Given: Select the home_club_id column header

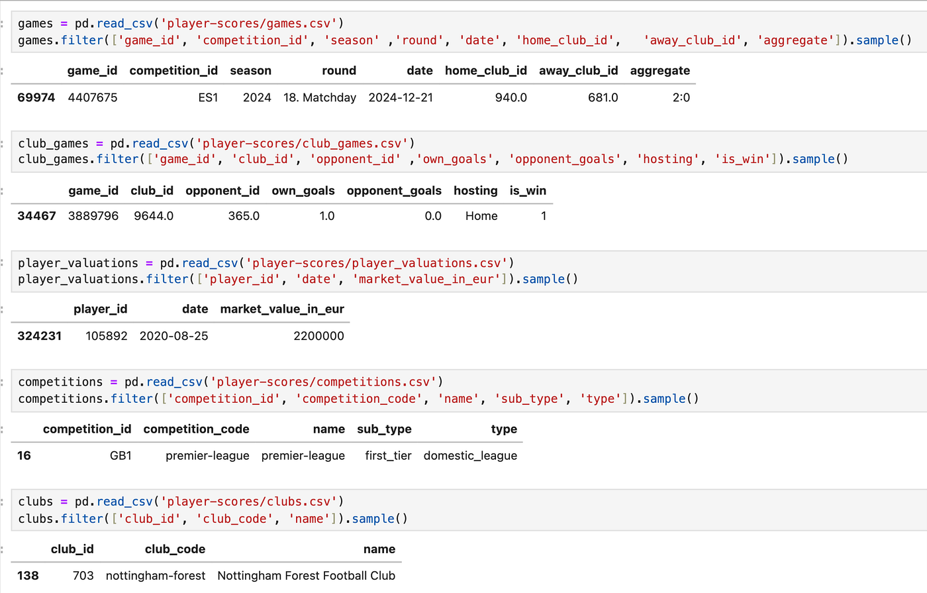Looking at the screenshot, I should (x=486, y=70).
